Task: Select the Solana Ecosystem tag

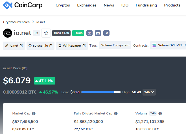Action: (115, 46)
